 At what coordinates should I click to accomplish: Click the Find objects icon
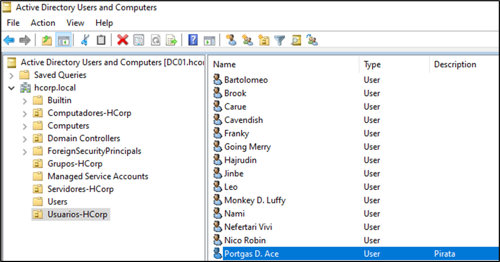296,40
